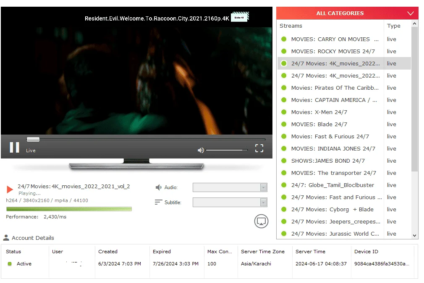Click the green performance progress bar
This screenshot has height=283, width=424.
(x=69, y=209)
